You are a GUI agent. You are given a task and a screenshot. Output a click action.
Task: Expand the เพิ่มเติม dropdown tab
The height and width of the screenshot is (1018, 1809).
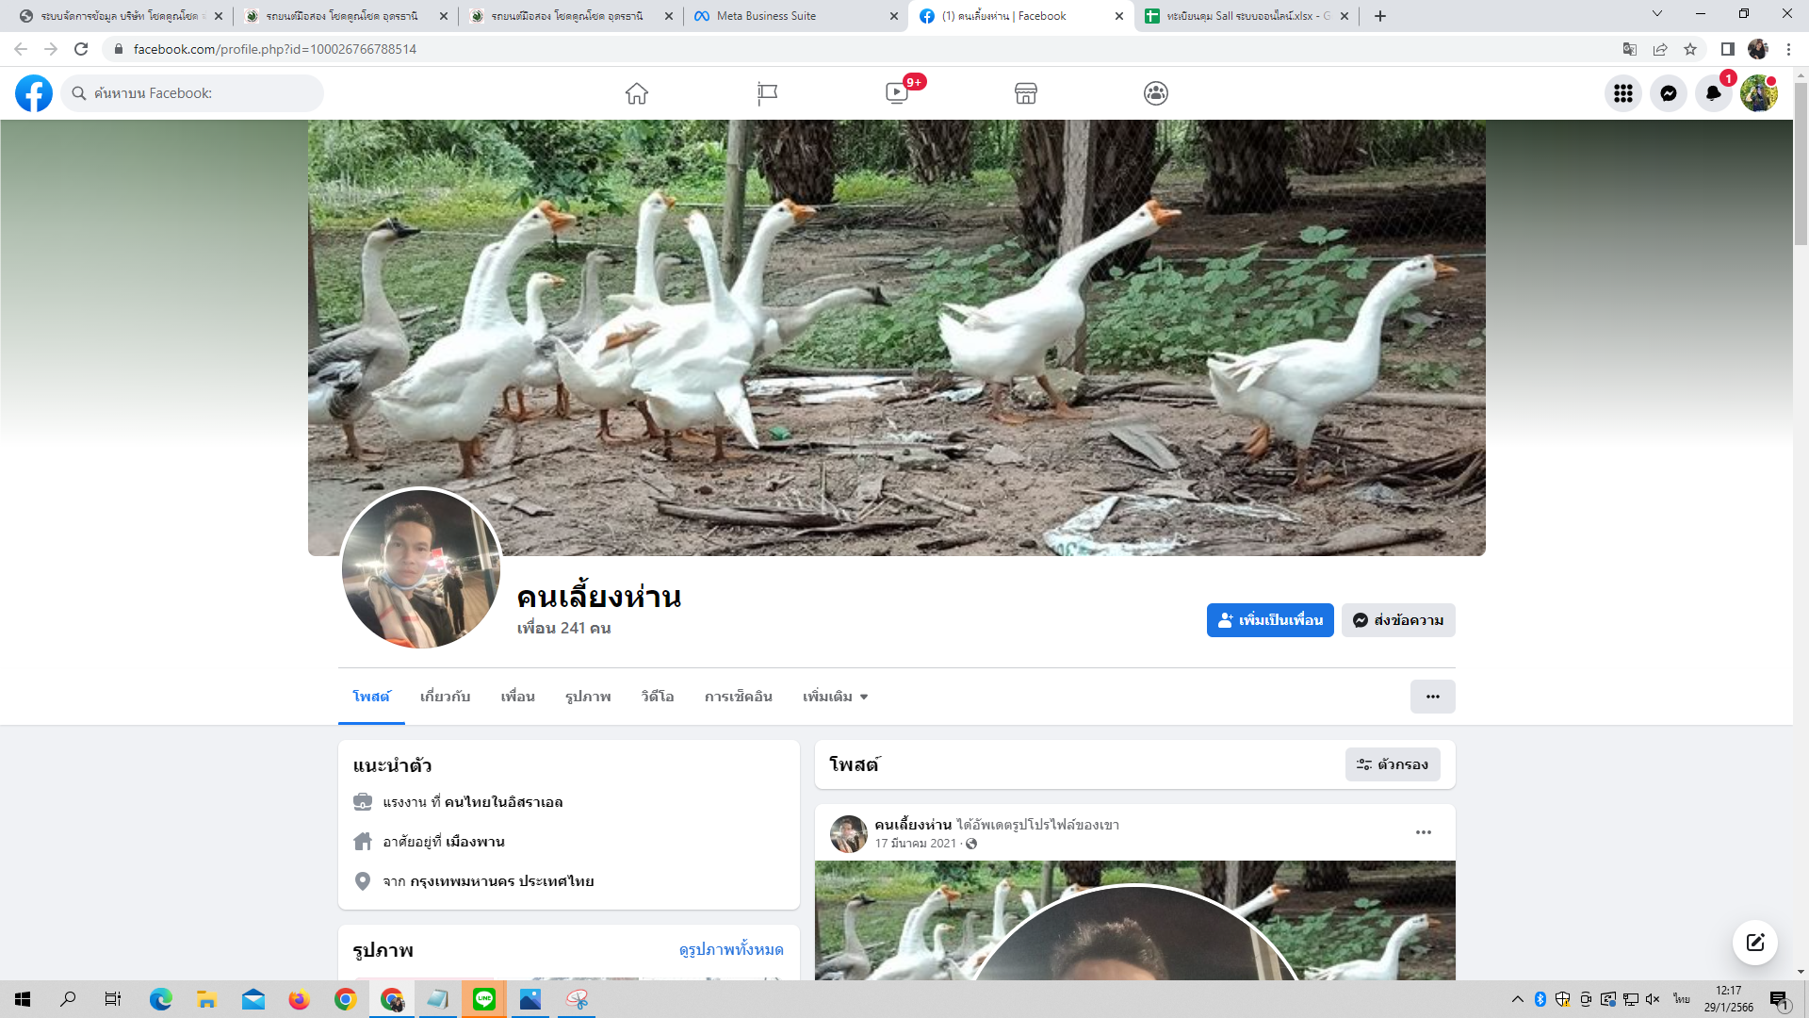pos(835,697)
